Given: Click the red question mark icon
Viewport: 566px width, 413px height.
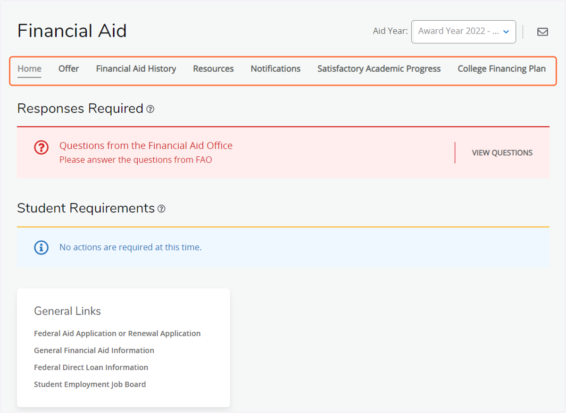Looking at the screenshot, I should point(41,147).
